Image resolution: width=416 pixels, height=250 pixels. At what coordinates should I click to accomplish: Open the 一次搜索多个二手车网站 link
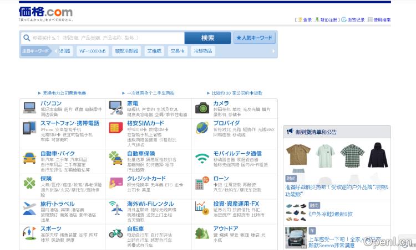pyautogui.click(x=150, y=93)
